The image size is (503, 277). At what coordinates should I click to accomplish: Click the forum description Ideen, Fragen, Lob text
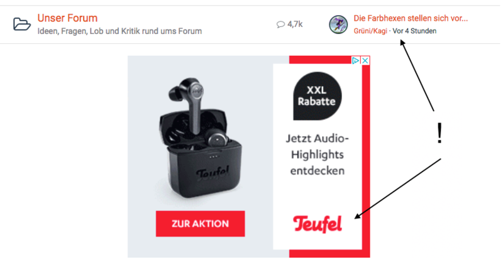click(119, 31)
